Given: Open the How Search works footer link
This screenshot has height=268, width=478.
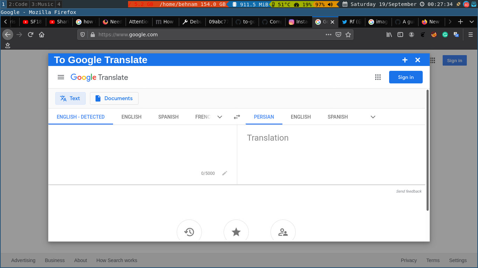Looking at the screenshot, I should pos(117,260).
